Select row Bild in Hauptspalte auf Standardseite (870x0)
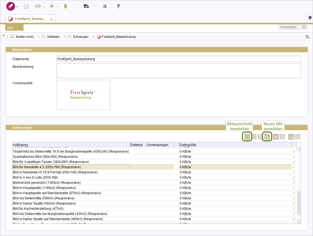 [x=155, y=193]
